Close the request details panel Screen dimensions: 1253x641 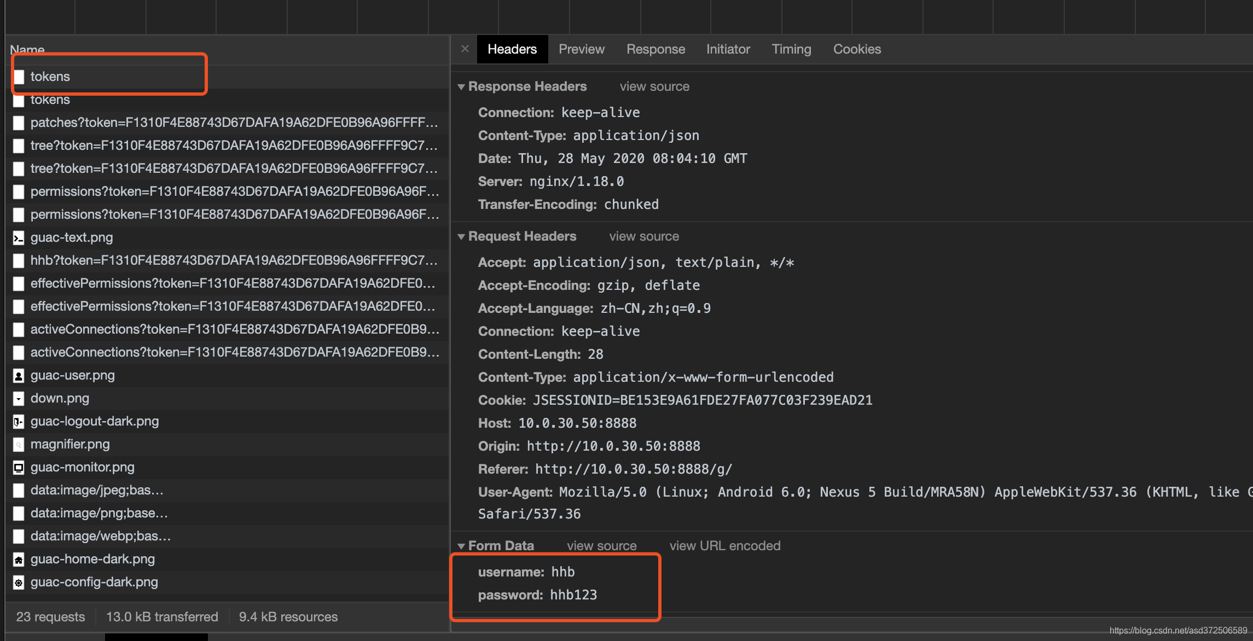465,49
